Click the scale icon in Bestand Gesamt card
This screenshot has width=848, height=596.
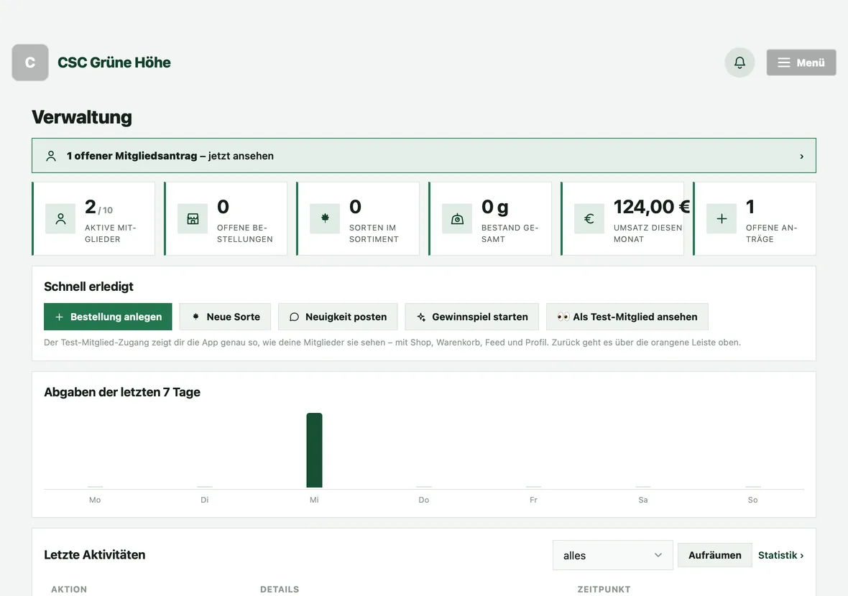click(458, 219)
